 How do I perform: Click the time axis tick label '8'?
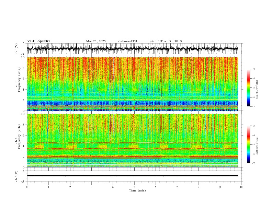coord(199,187)
